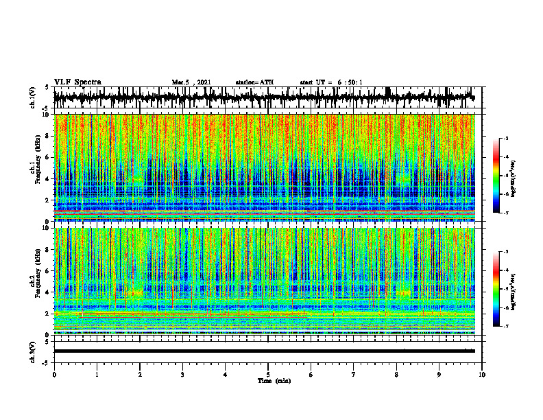
Task: Click the "7" tick on the Time axis
Action: 354,375
